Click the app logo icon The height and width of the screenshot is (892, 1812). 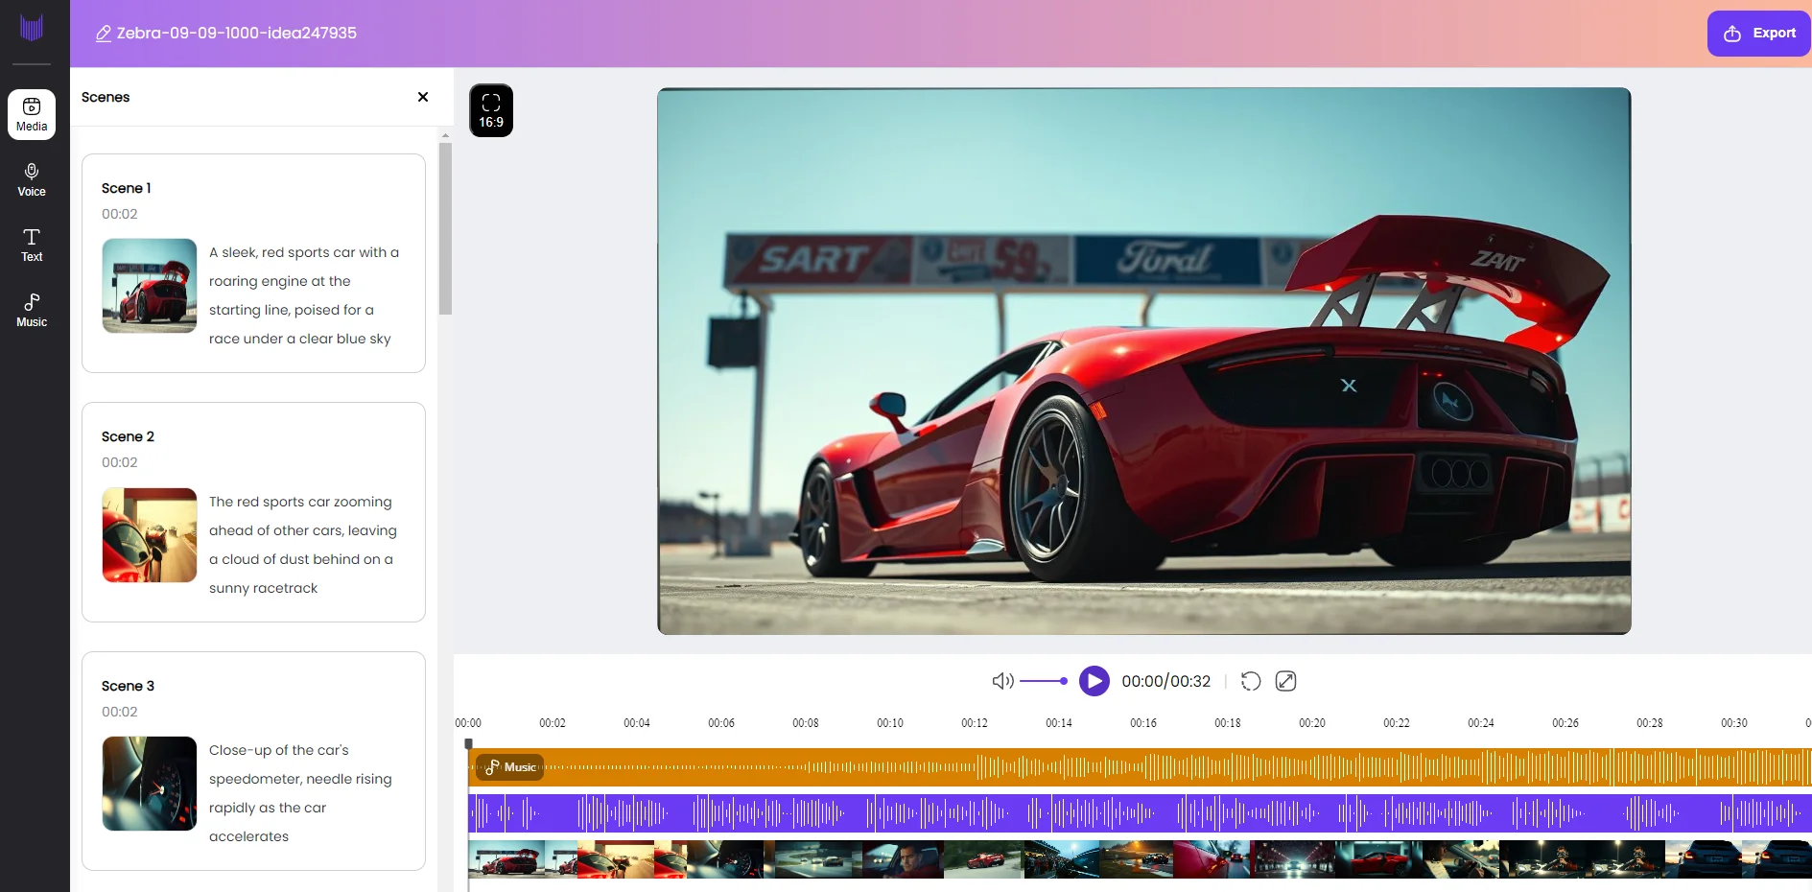pos(32,29)
